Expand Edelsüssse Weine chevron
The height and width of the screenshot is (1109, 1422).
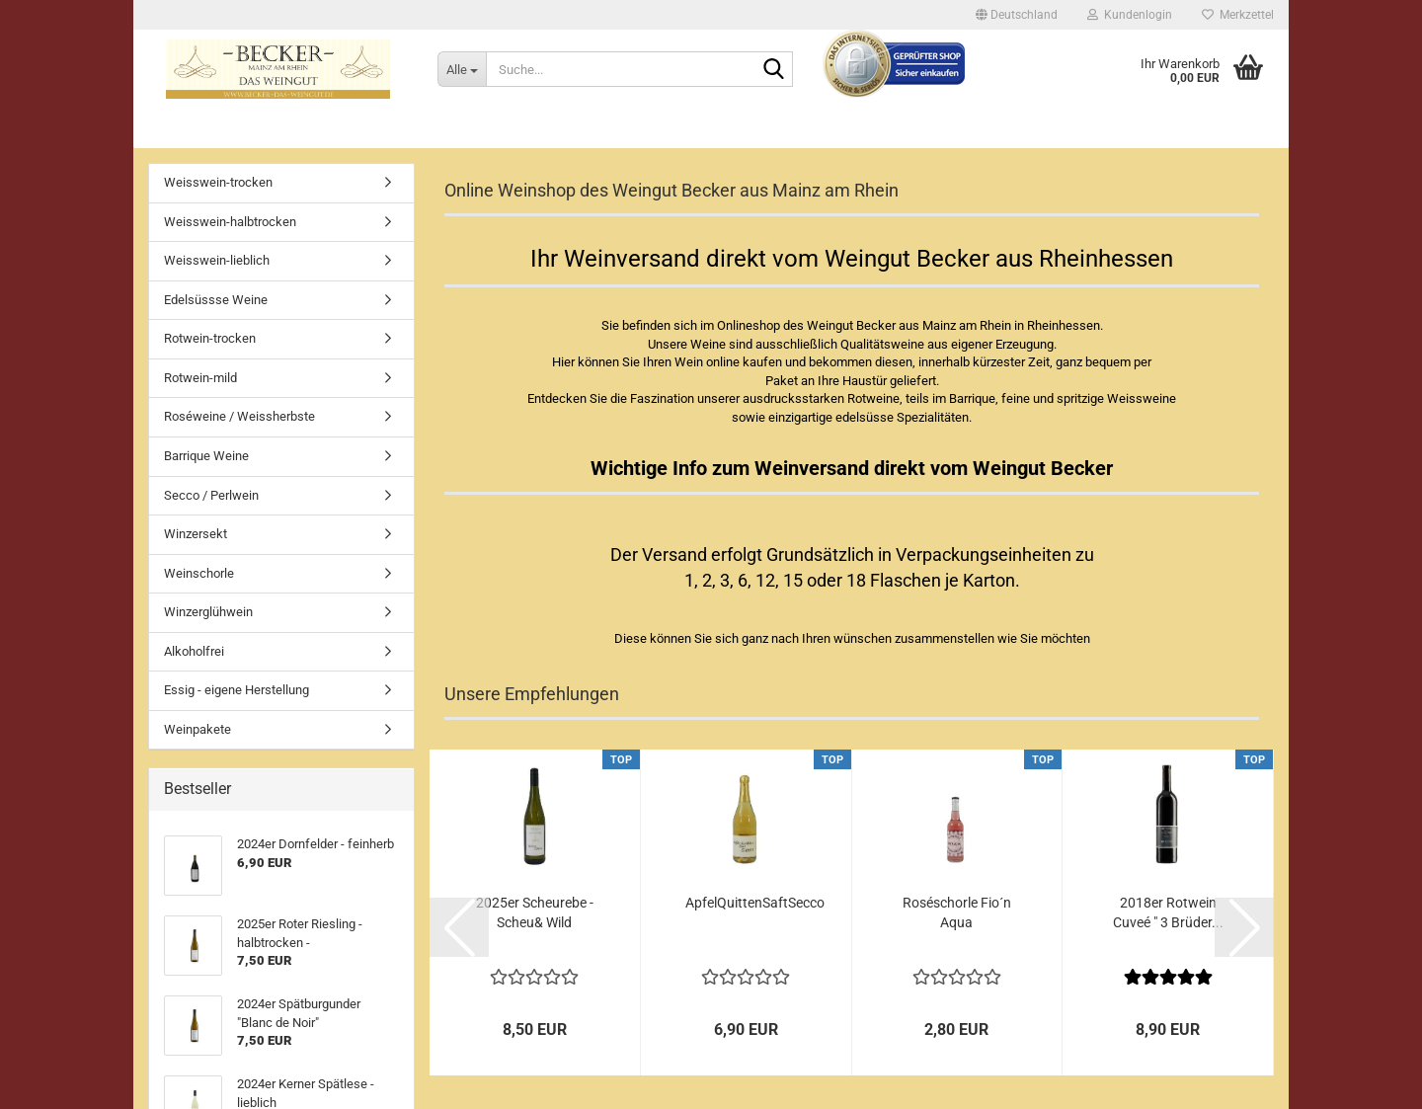pyautogui.click(x=387, y=300)
